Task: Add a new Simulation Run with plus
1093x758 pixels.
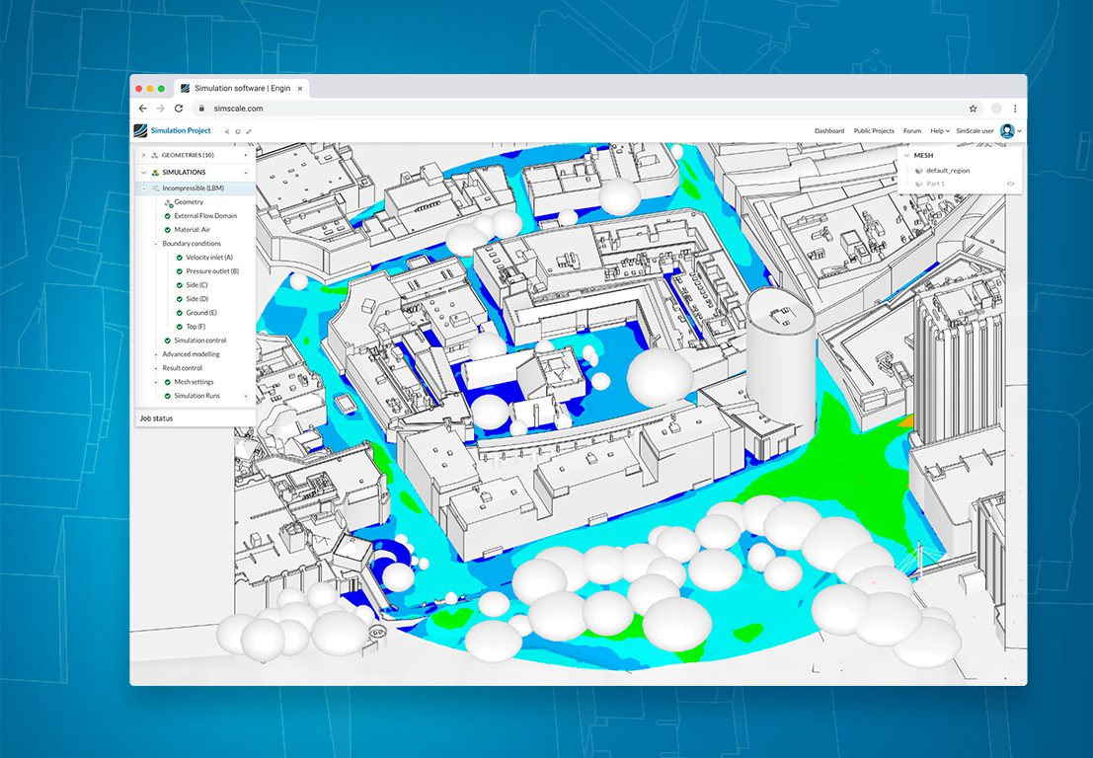Action: pos(246,396)
